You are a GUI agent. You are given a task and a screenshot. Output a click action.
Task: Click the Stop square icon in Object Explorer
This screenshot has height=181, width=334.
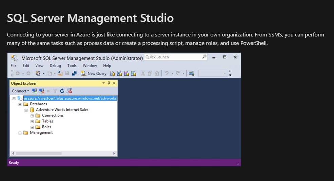point(48,91)
